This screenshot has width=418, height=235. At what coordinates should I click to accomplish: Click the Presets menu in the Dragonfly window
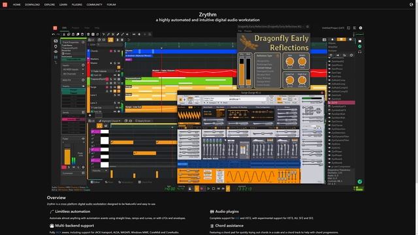[x=248, y=31]
